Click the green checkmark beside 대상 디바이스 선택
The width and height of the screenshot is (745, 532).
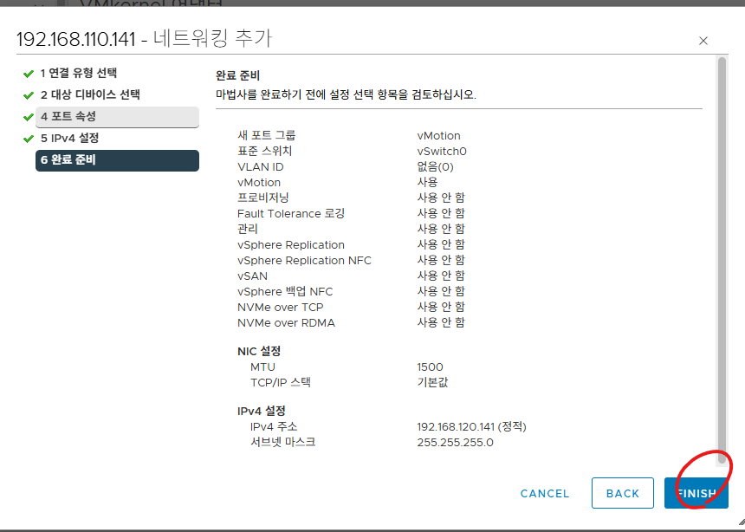[29, 95]
